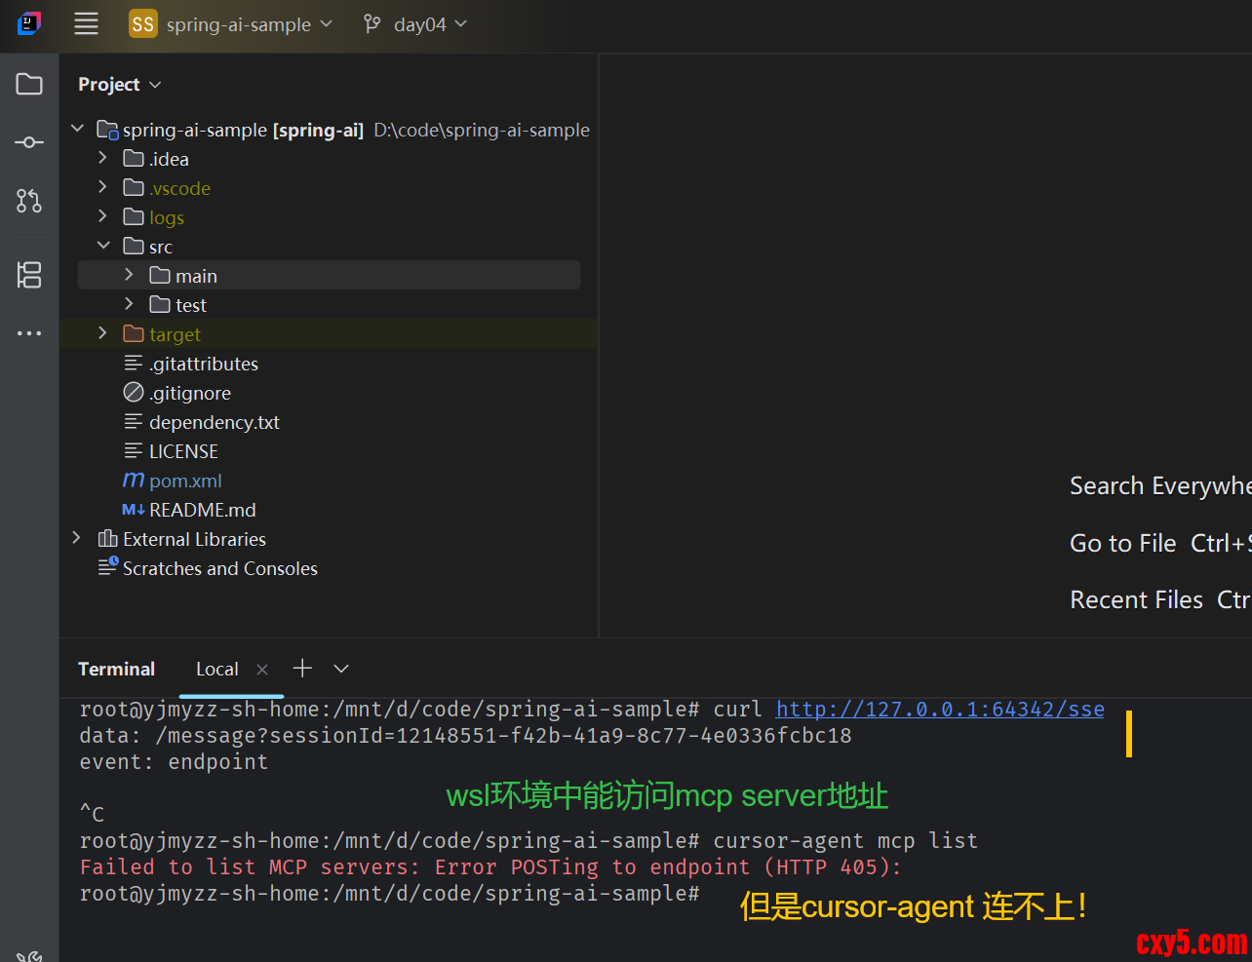Screen dimensions: 1252x962
Task: Open the Commit tool window
Action: pyautogui.click(x=29, y=142)
